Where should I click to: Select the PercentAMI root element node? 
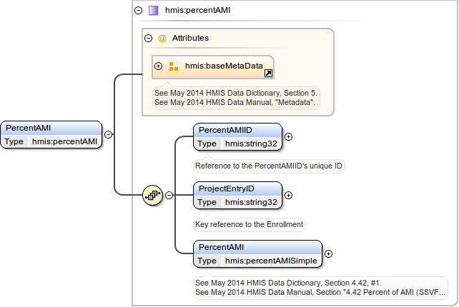tap(51, 129)
